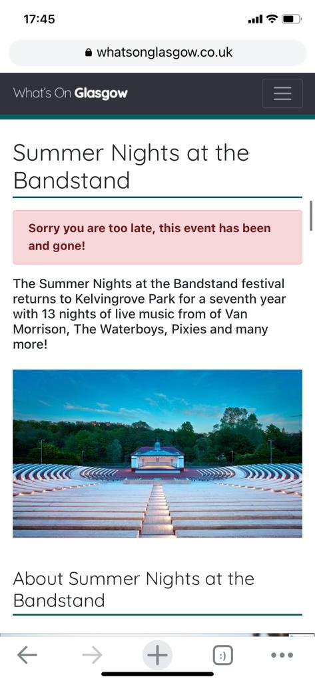The image size is (315, 683).
Task: Tap the browser forward arrow
Action: coord(93,655)
